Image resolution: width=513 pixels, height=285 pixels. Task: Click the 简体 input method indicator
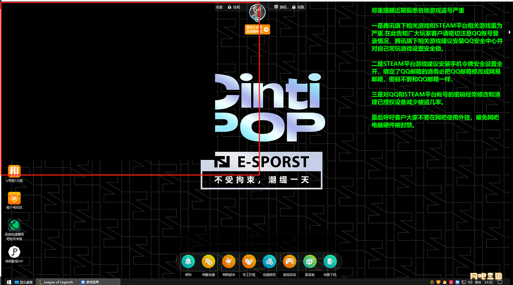tap(478, 282)
